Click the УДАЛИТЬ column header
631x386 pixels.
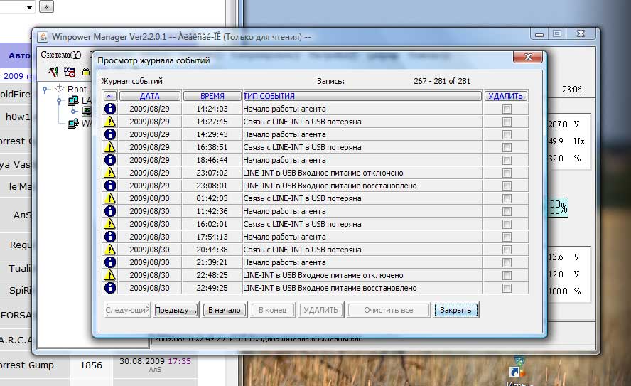[x=505, y=96]
